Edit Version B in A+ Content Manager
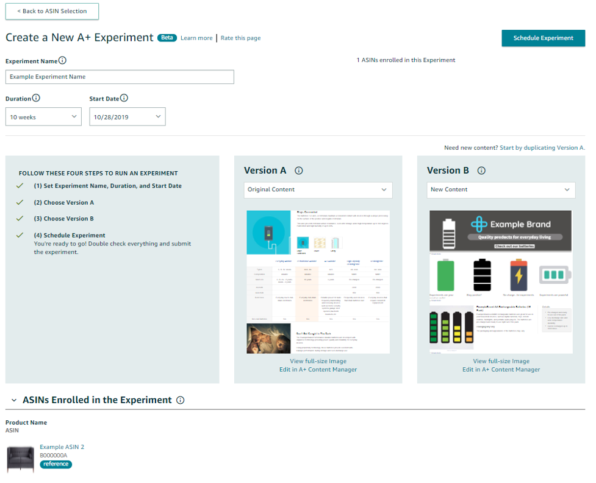The image size is (596, 483). tap(501, 370)
